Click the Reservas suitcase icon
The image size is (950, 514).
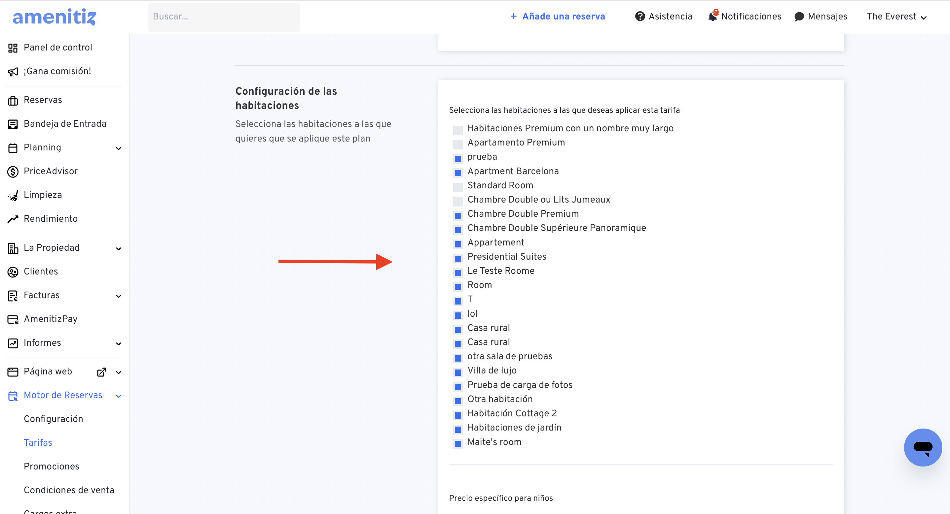pos(13,101)
